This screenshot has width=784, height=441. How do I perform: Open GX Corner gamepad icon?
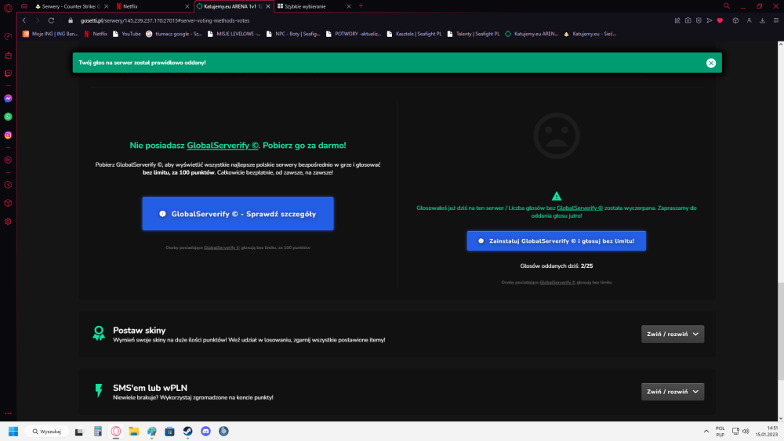click(x=24, y=6)
